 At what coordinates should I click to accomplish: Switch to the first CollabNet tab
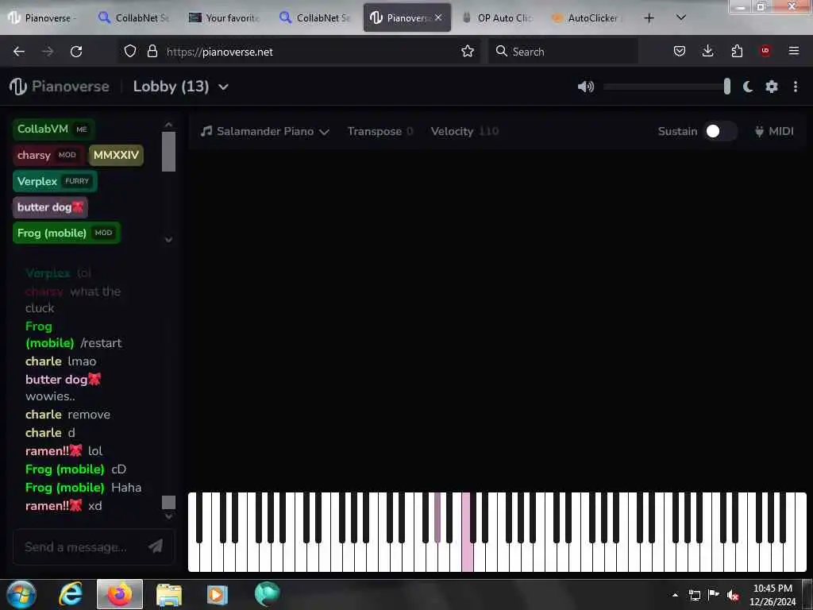133,17
